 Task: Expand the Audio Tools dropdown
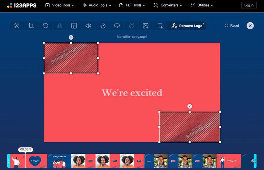pyautogui.click(x=97, y=5)
